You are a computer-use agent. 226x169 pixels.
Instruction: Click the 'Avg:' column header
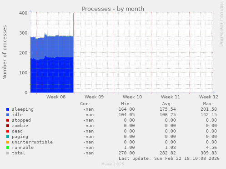(x=167, y=104)
